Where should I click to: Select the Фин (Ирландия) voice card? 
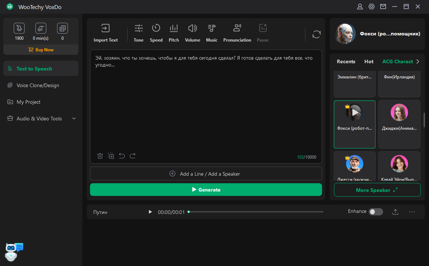tap(399, 84)
